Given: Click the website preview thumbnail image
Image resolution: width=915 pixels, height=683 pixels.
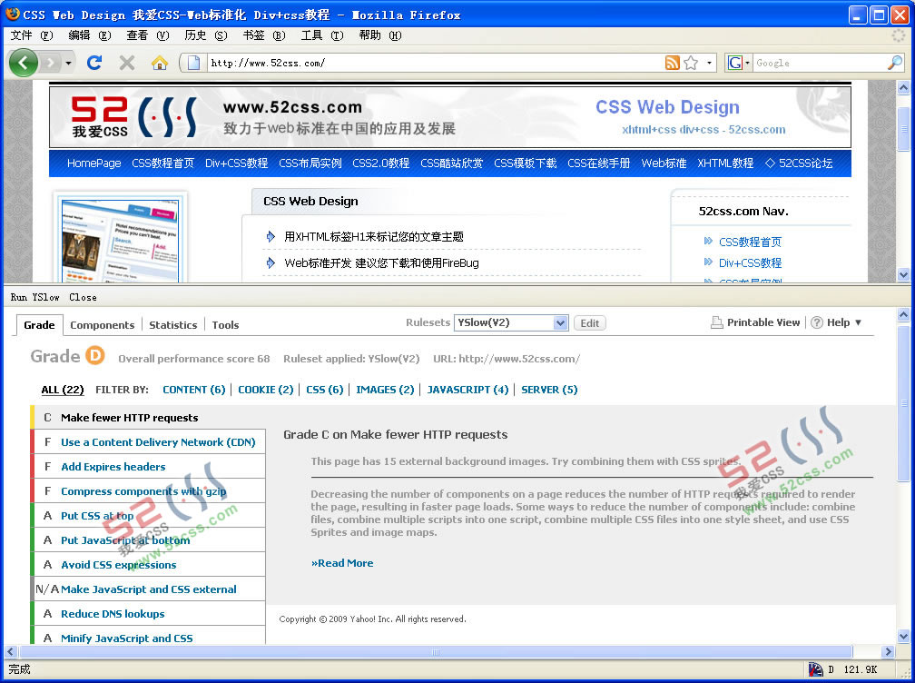Looking at the screenshot, I should [120, 239].
